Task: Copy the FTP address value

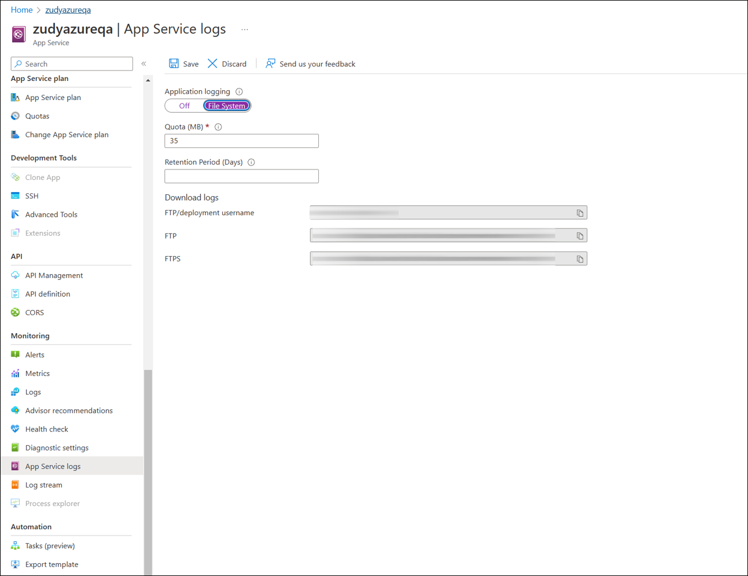Action: coord(580,235)
